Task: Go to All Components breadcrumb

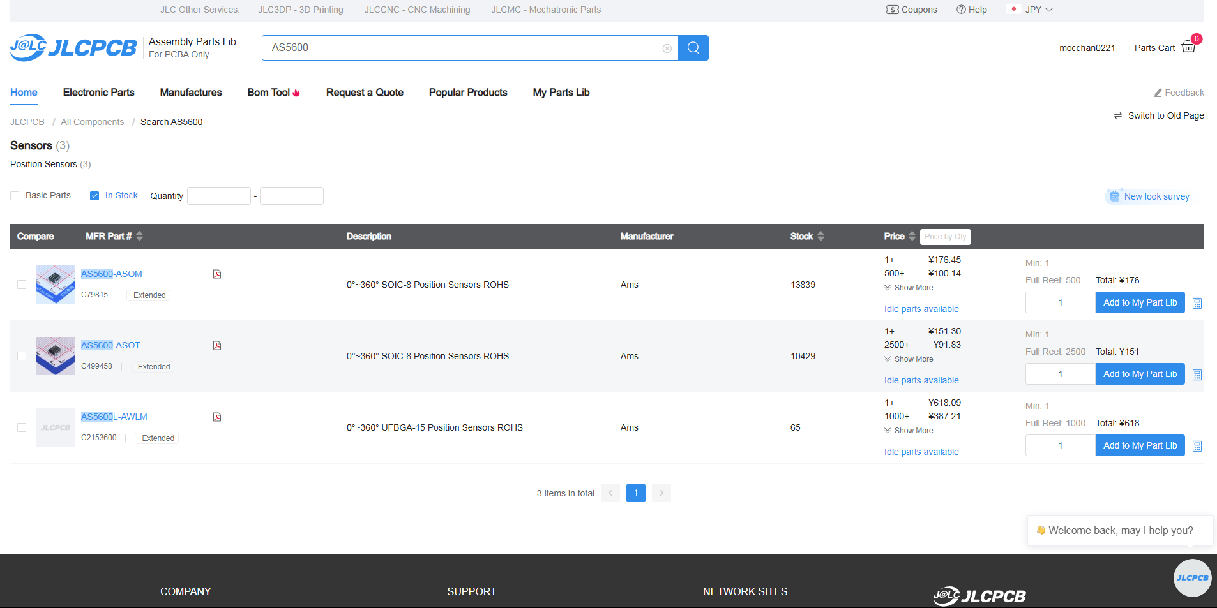Action: click(x=93, y=122)
